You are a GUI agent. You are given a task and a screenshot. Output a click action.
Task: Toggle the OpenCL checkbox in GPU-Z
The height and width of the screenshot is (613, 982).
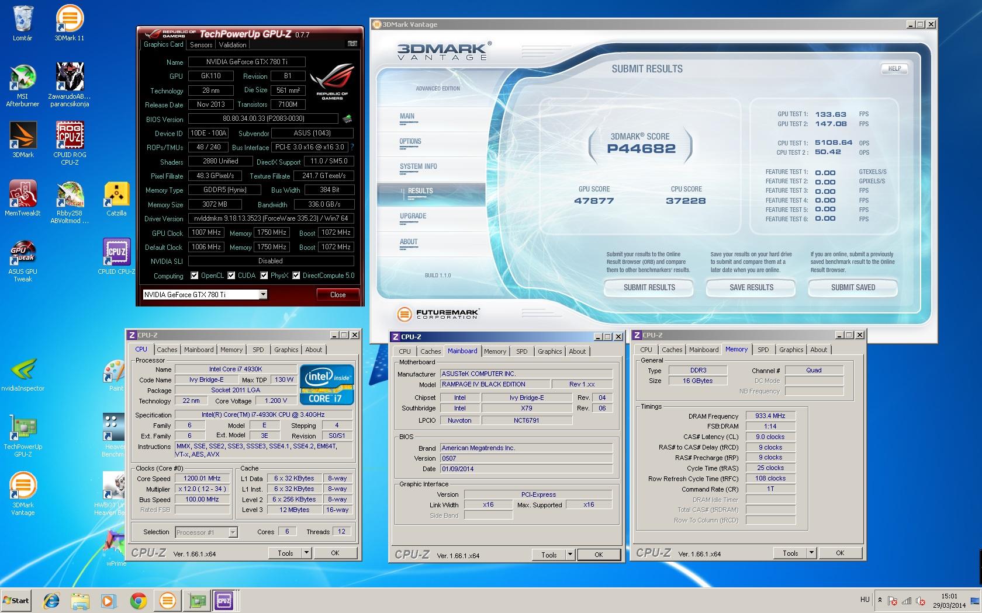click(x=195, y=276)
